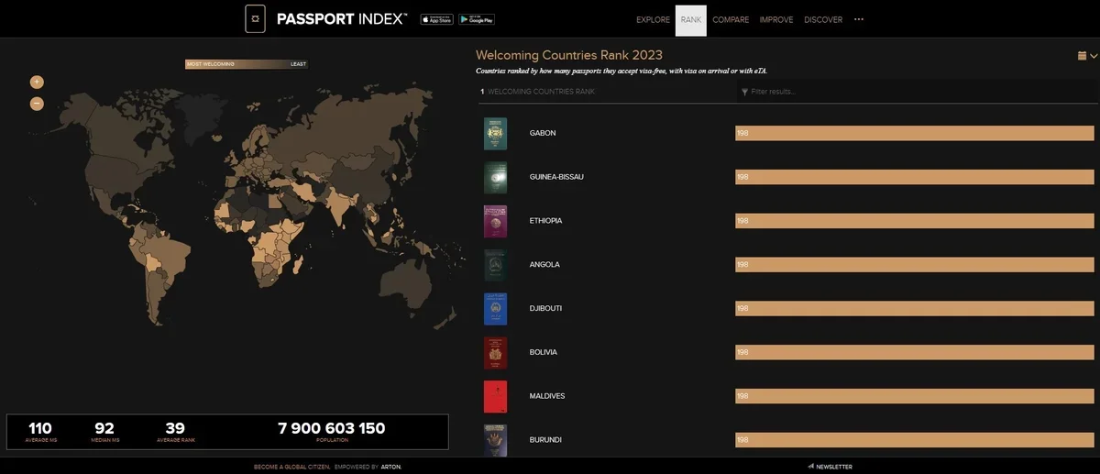This screenshot has height=474, width=1100.
Task: Click the Arton link in footer
Action: 391,467
